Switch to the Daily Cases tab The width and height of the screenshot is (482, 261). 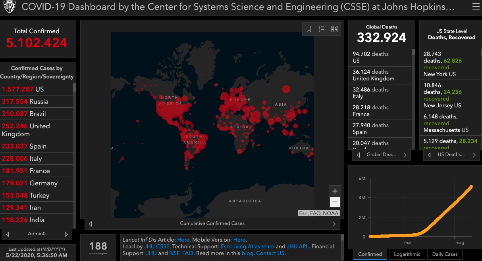445,254
